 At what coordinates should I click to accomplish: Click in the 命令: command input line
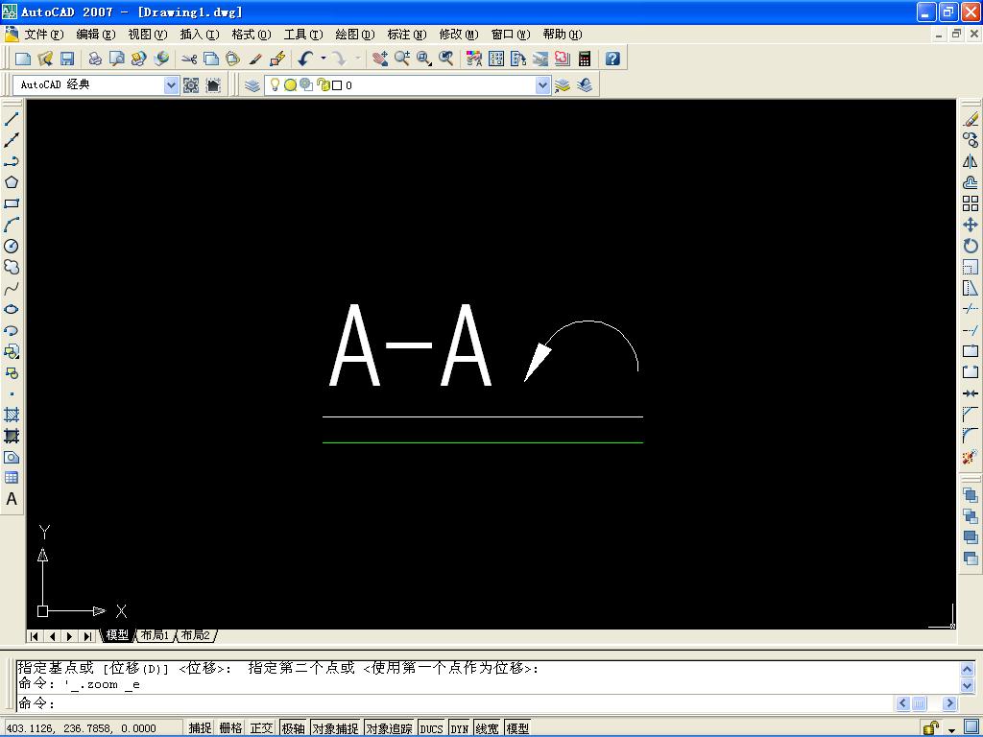(x=454, y=703)
